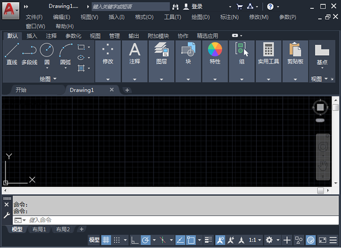Open the Clipboard (剪贴板) panel icon

point(295,50)
